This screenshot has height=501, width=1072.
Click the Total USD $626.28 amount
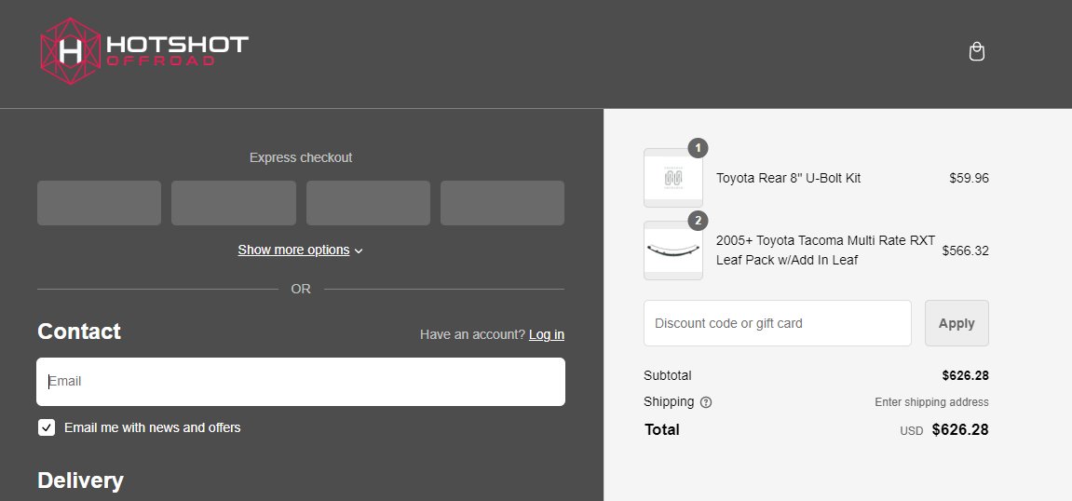960,430
